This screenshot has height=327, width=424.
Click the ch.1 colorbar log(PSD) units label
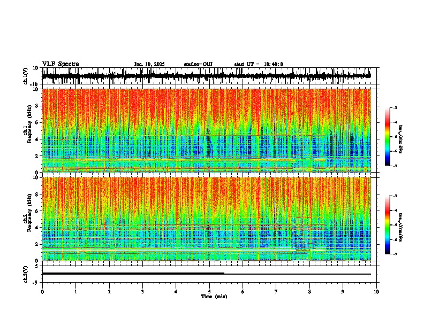point(401,139)
